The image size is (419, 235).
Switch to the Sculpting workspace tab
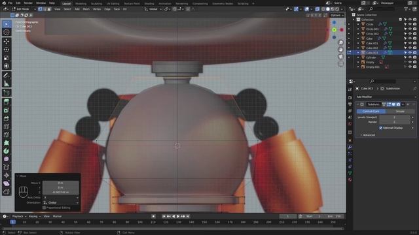tap(96, 4)
